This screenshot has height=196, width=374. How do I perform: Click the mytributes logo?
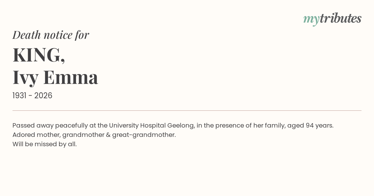(x=332, y=19)
